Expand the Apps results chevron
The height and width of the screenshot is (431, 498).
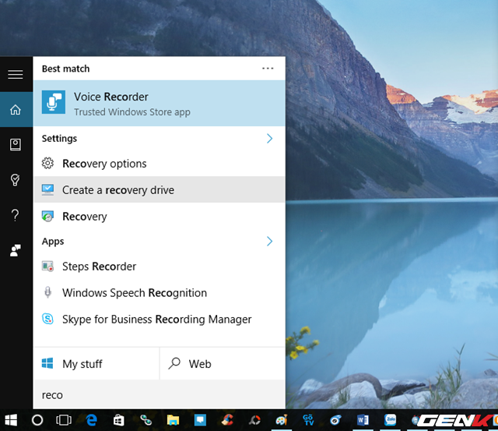(x=270, y=242)
